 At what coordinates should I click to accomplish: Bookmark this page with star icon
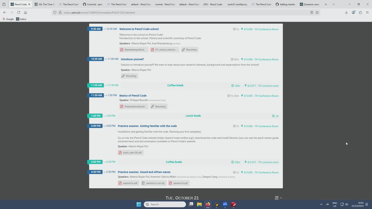[317, 12]
